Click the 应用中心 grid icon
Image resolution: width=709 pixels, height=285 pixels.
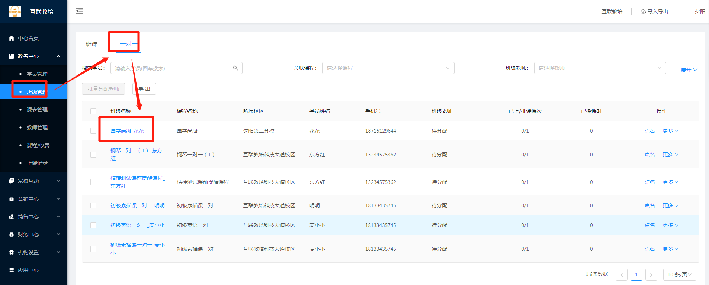coord(12,270)
